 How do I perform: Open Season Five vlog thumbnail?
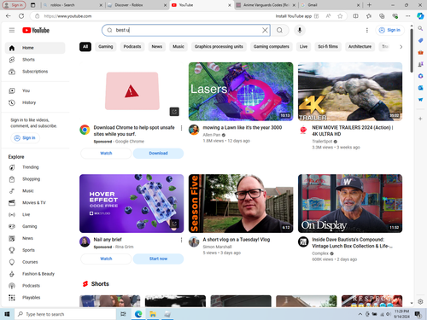[241, 203]
